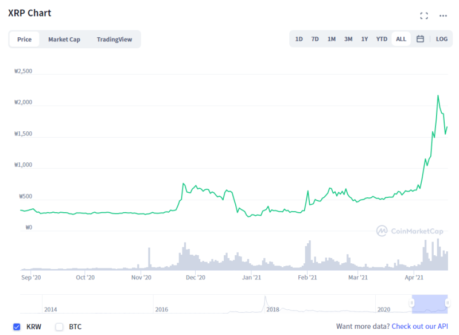Click the Jan '21 date label
This screenshot has width=459, height=335.
pyautogui.click(x=251, y=278)
